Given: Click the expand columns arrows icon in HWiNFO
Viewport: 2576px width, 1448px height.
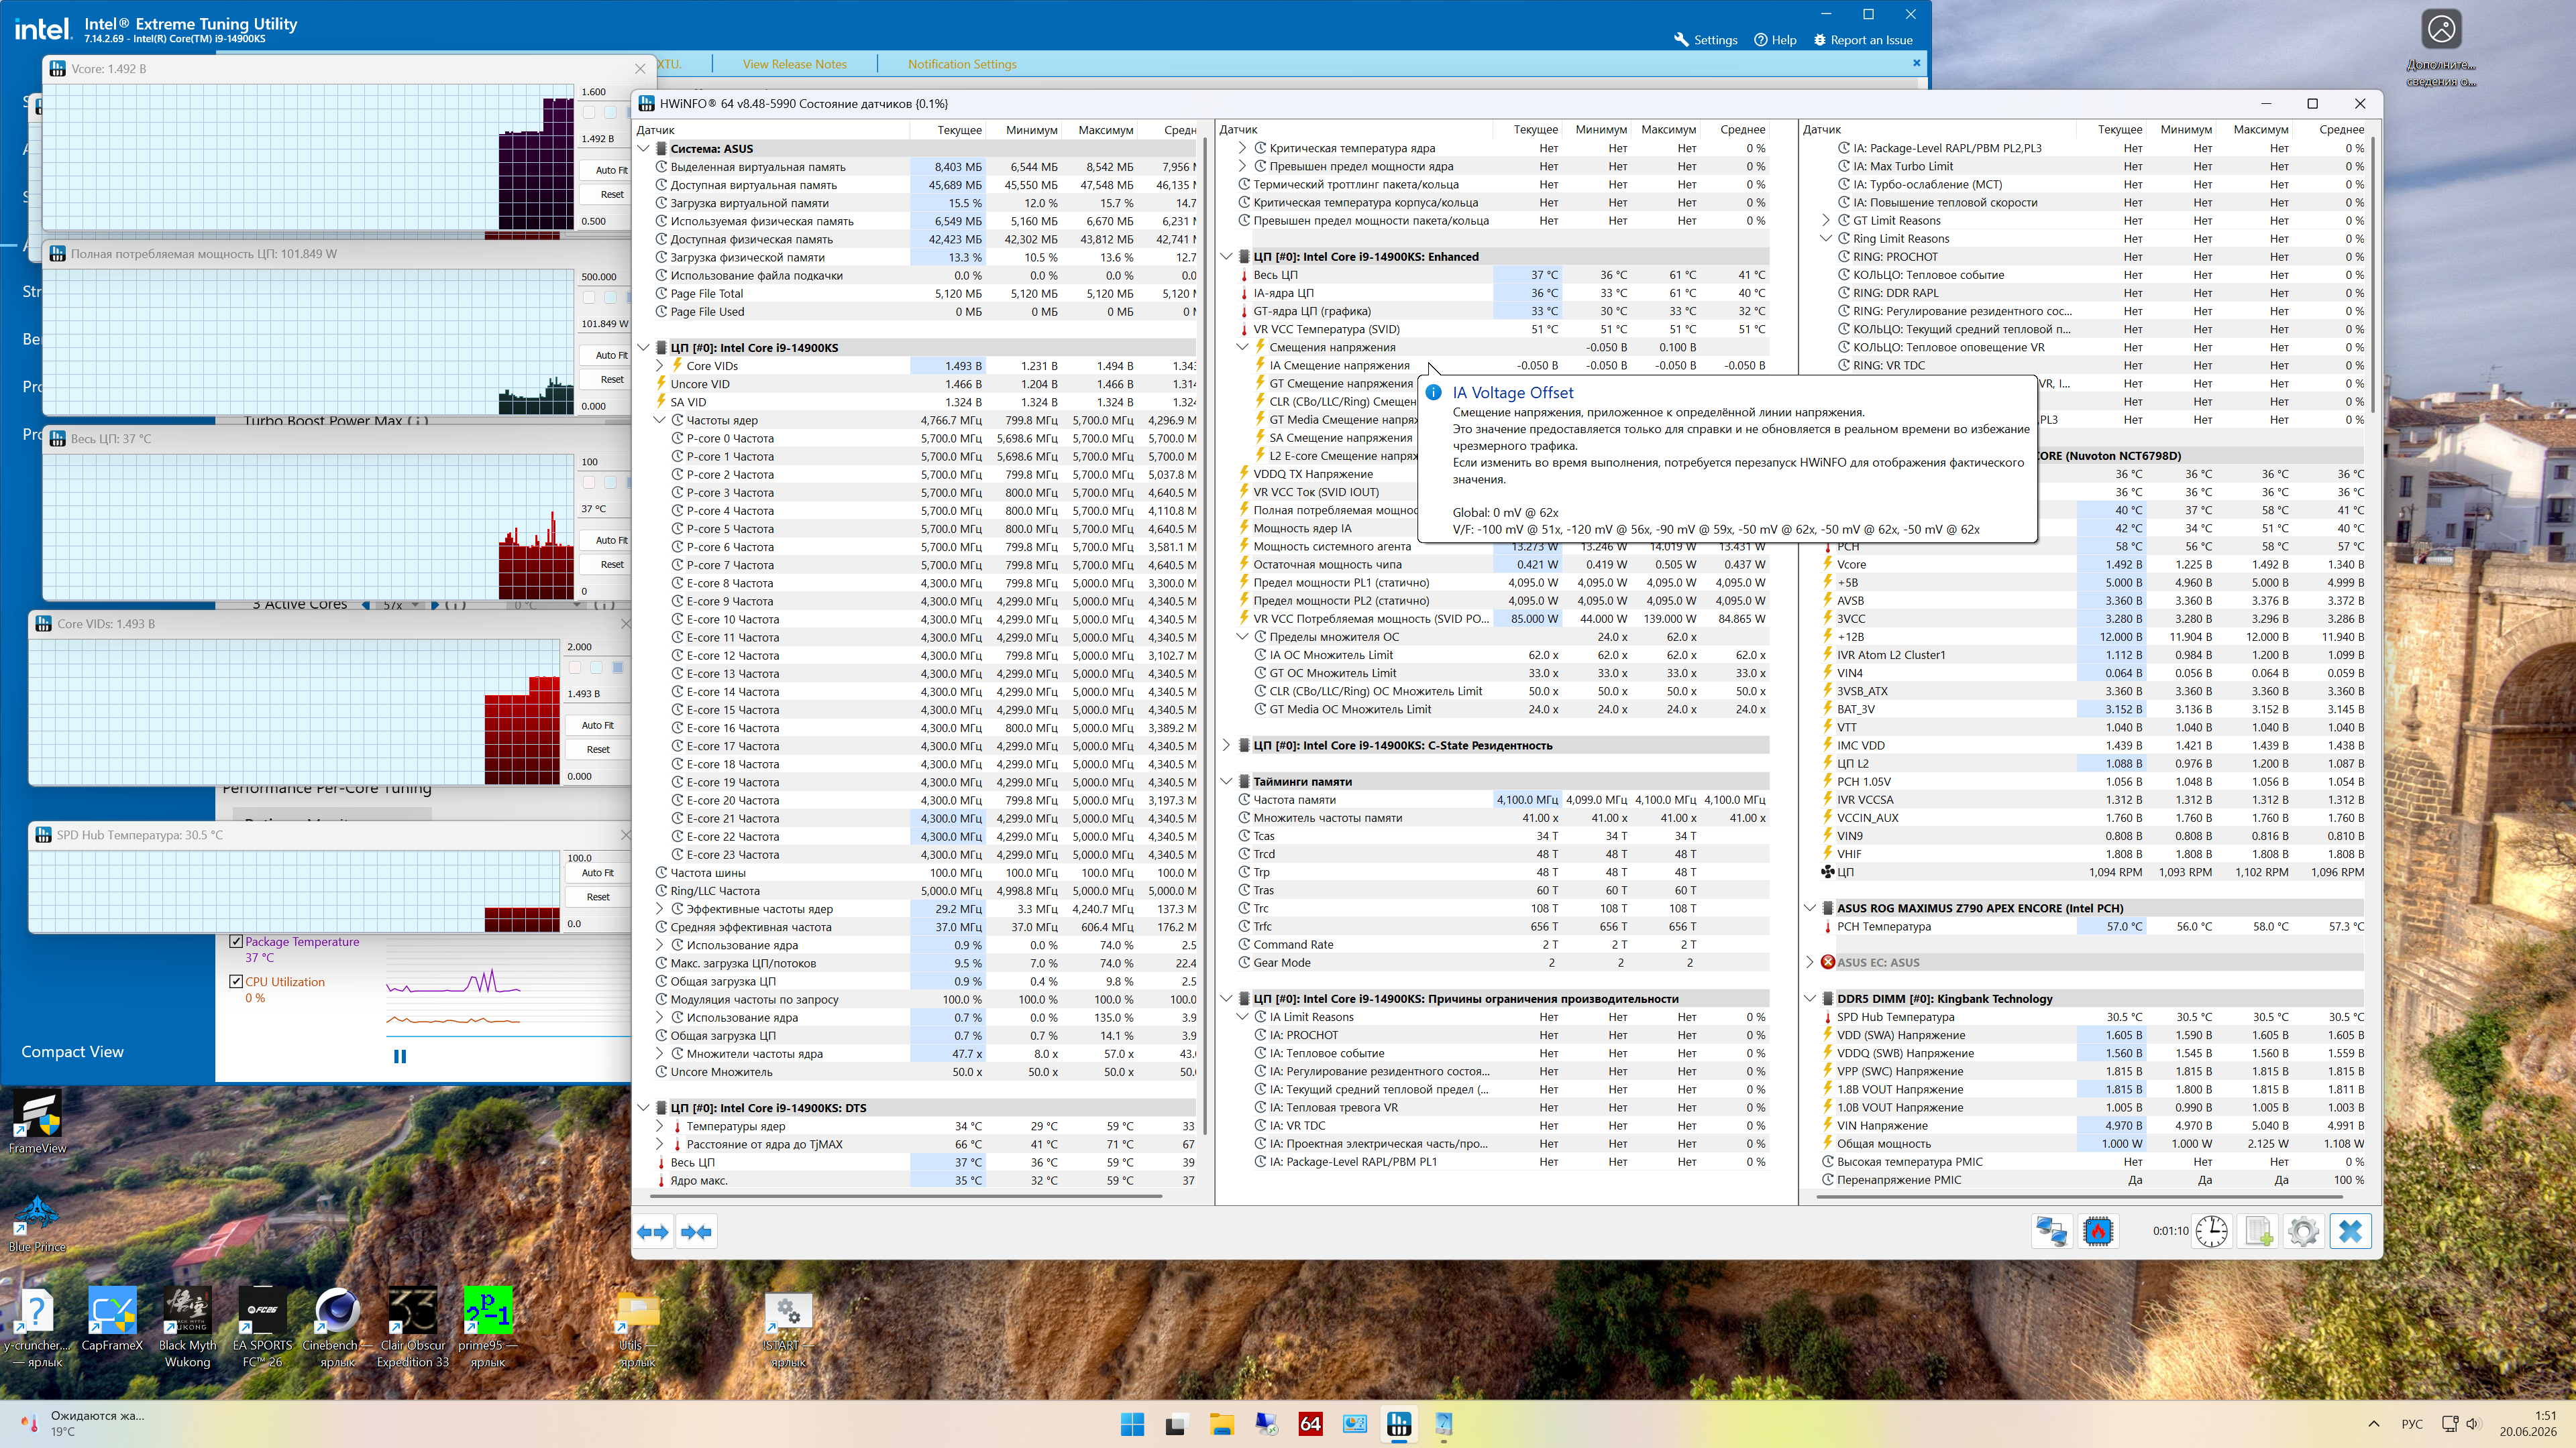Looking at the screenshot, I should click(x=653, y=1232).
